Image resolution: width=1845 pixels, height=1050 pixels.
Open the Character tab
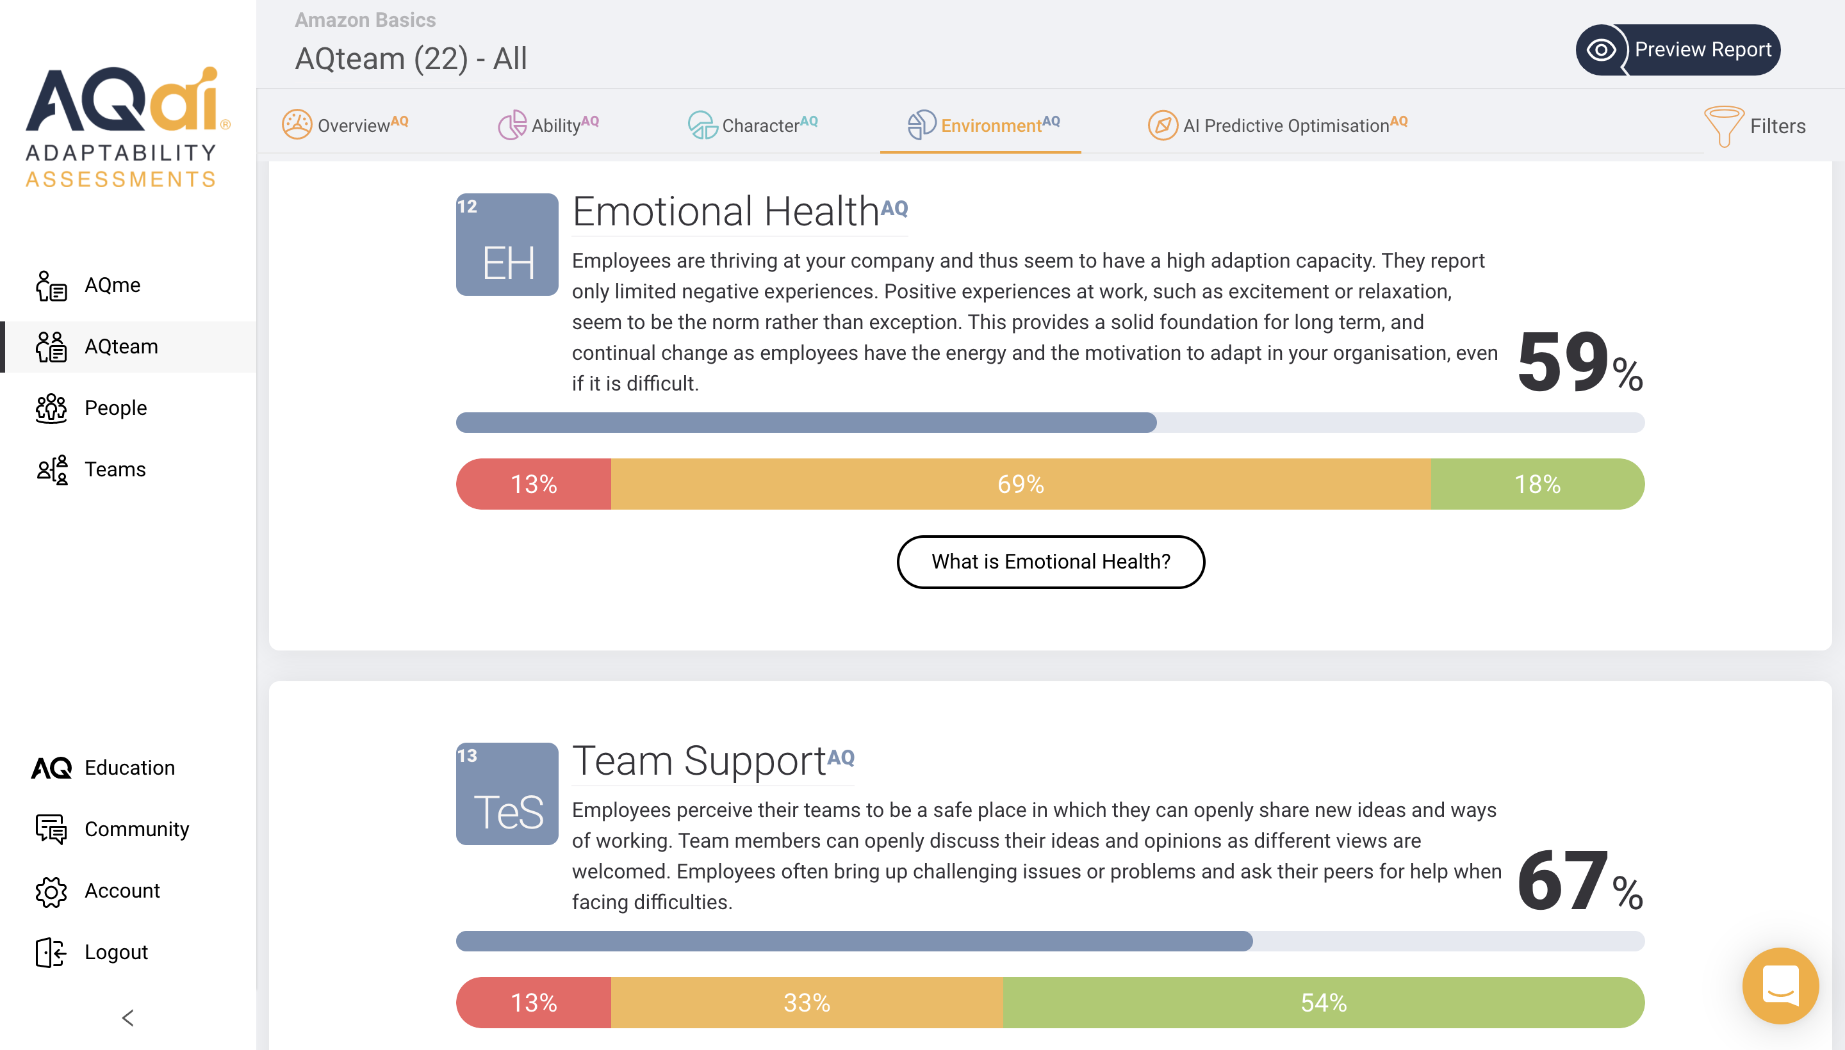753,125
